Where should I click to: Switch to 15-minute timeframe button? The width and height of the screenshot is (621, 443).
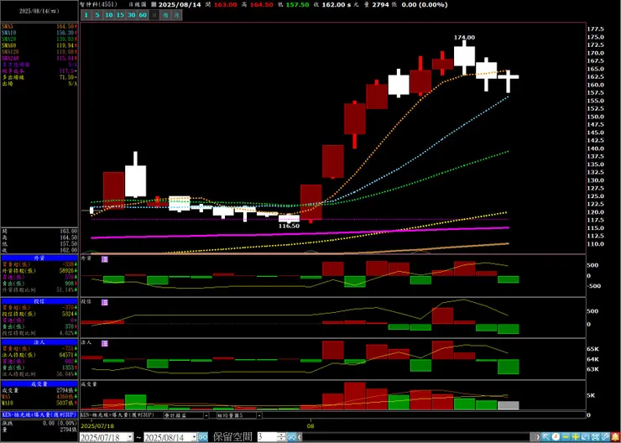120,15
